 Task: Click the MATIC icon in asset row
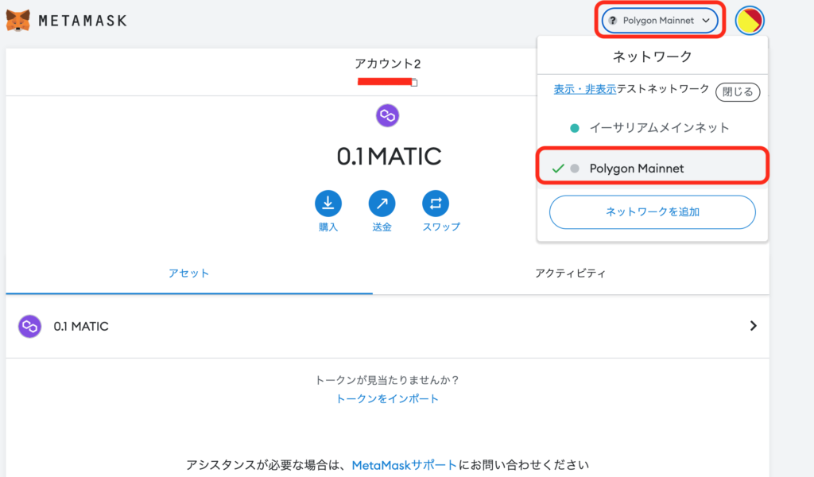(x=29, y=327)
